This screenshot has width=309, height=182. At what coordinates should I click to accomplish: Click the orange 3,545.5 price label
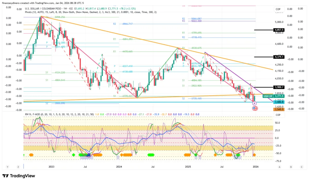click(x=279, y=110)
